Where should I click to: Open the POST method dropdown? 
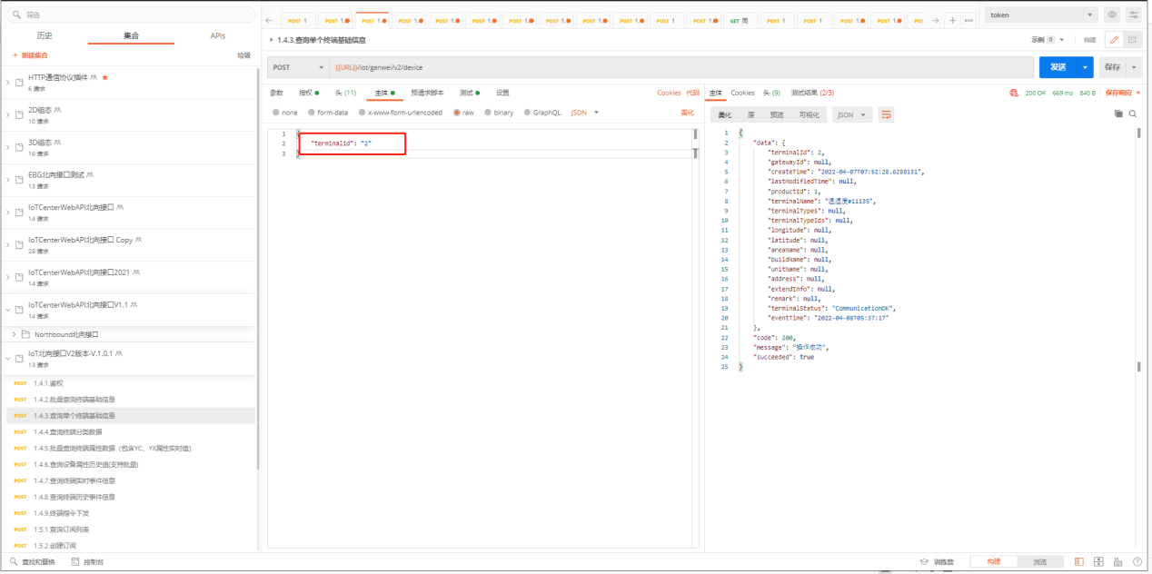[297, 67]
